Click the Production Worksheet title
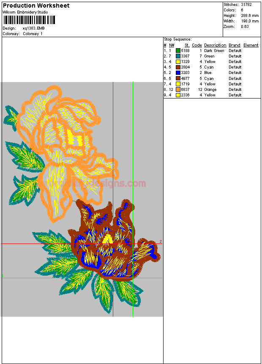The image size is (262, 364). pyautogui.click(x=36, y=5)
